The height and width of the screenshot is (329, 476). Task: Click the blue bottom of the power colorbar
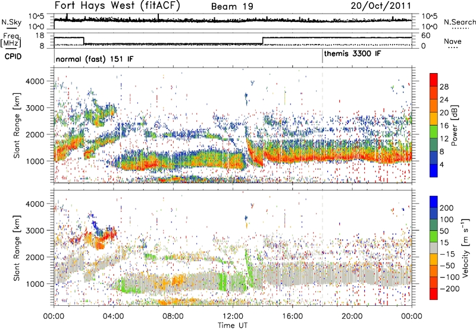pyautogui.click(x=434, y=170)
